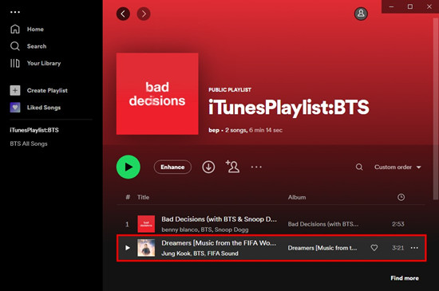Open artist benny blanco
This screenshot has height=291, width=439.
pos(180,230)
